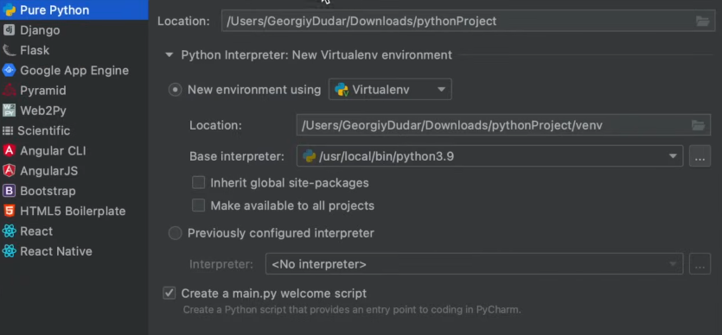Open the Virtualenv environment type dropdown
Viewport: 722px width, 335px height.
[390, 90]
